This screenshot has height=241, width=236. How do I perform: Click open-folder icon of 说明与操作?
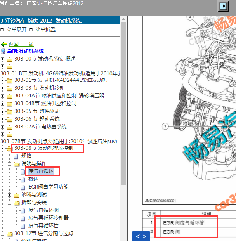click(x=16, y=164)
